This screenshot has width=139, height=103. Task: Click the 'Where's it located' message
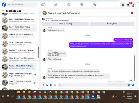pyautogui.click(x=54, y=59)
